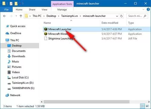Click the Downloads arrow icon
The image size is (151, 109).
9,56
